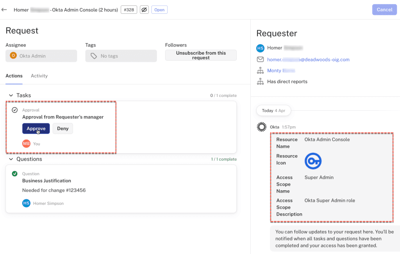
Task: Open the manager Monty profile link
Action: pyautogui.click(x=281, y=70)
